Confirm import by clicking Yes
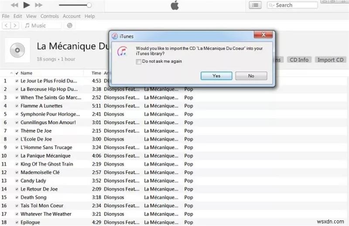Screen dimensions: 349x226 (x=216, y=76)
